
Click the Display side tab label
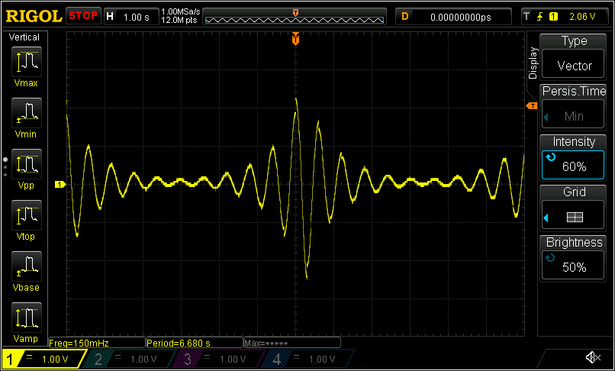coord(533,63)
